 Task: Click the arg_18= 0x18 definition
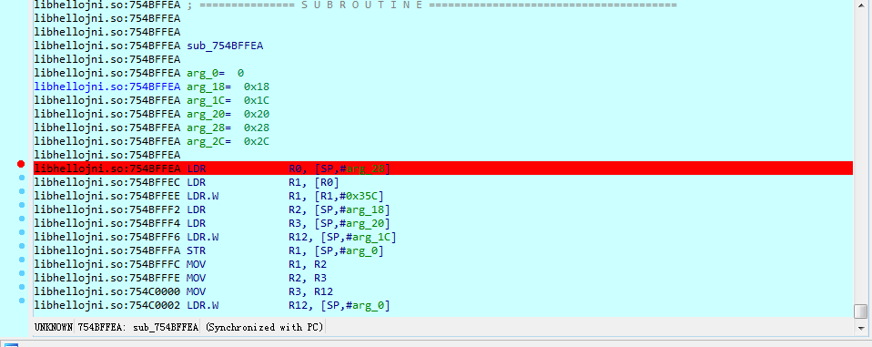tap(228, 87)
